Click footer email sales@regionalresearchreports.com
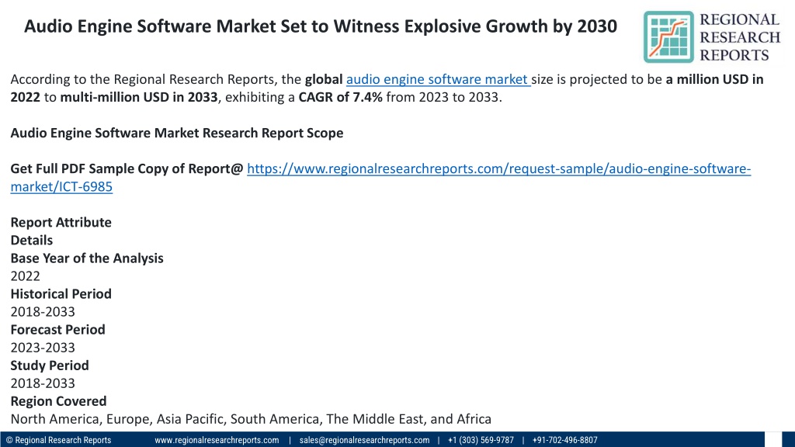This screenshot has width=795, height=447. pyautogui.click(x=364, y=440)
